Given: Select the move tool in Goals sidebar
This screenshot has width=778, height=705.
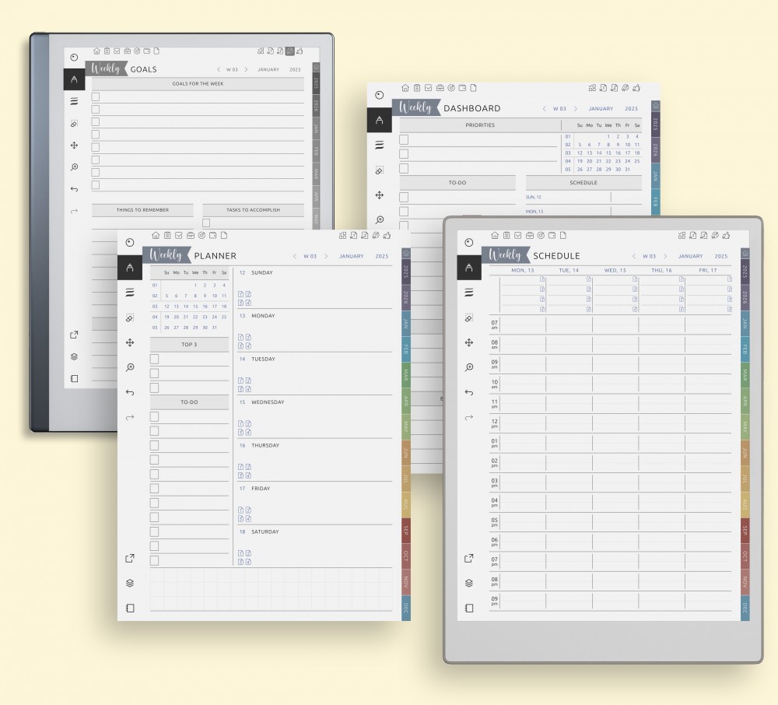Looking at the screenshot, I should point(74,146).
